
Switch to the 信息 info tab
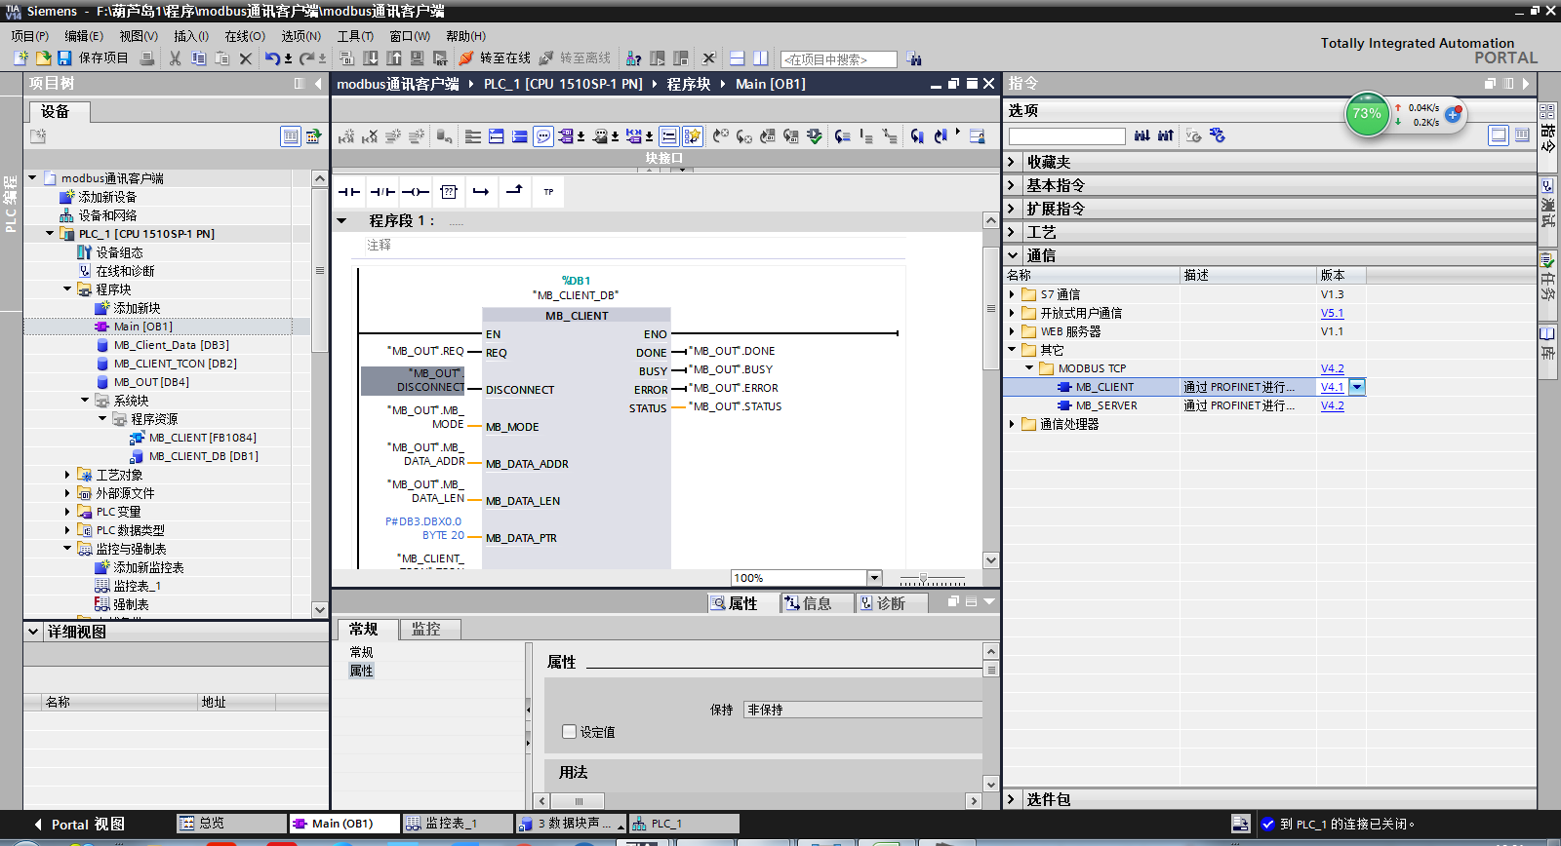click(x=817, y=603)
